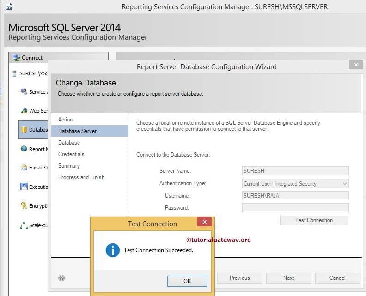Select the Action wizard step
This screenshot has width=366, height=296.
(x=65, y=120)
